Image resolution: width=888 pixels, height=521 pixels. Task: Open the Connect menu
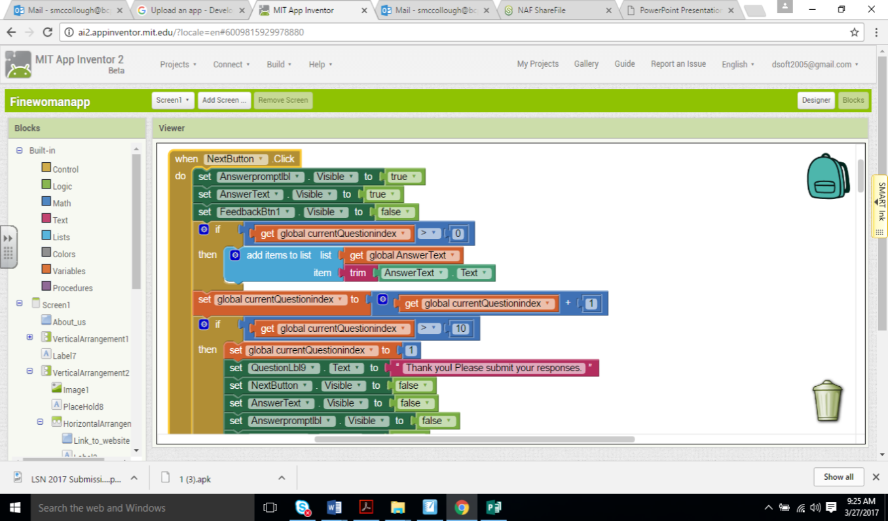click(232, 64)
